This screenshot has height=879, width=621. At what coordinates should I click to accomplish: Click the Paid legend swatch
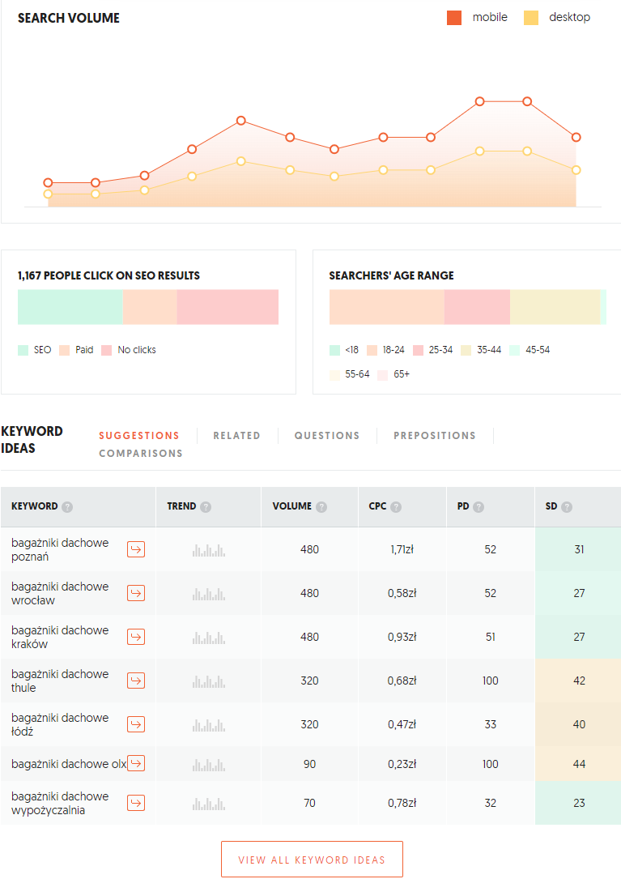pyautogui.click(x=65, y=350)
